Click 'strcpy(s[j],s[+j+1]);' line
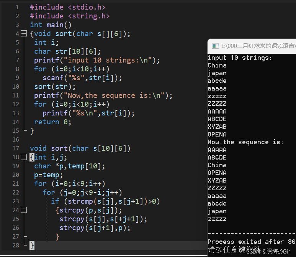296x257 pixels. pos(103,219)
